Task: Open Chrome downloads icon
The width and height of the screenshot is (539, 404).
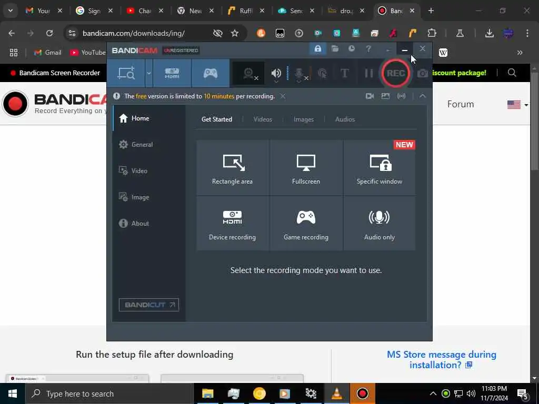Action: pyautogui.click(x=489, y=33)
